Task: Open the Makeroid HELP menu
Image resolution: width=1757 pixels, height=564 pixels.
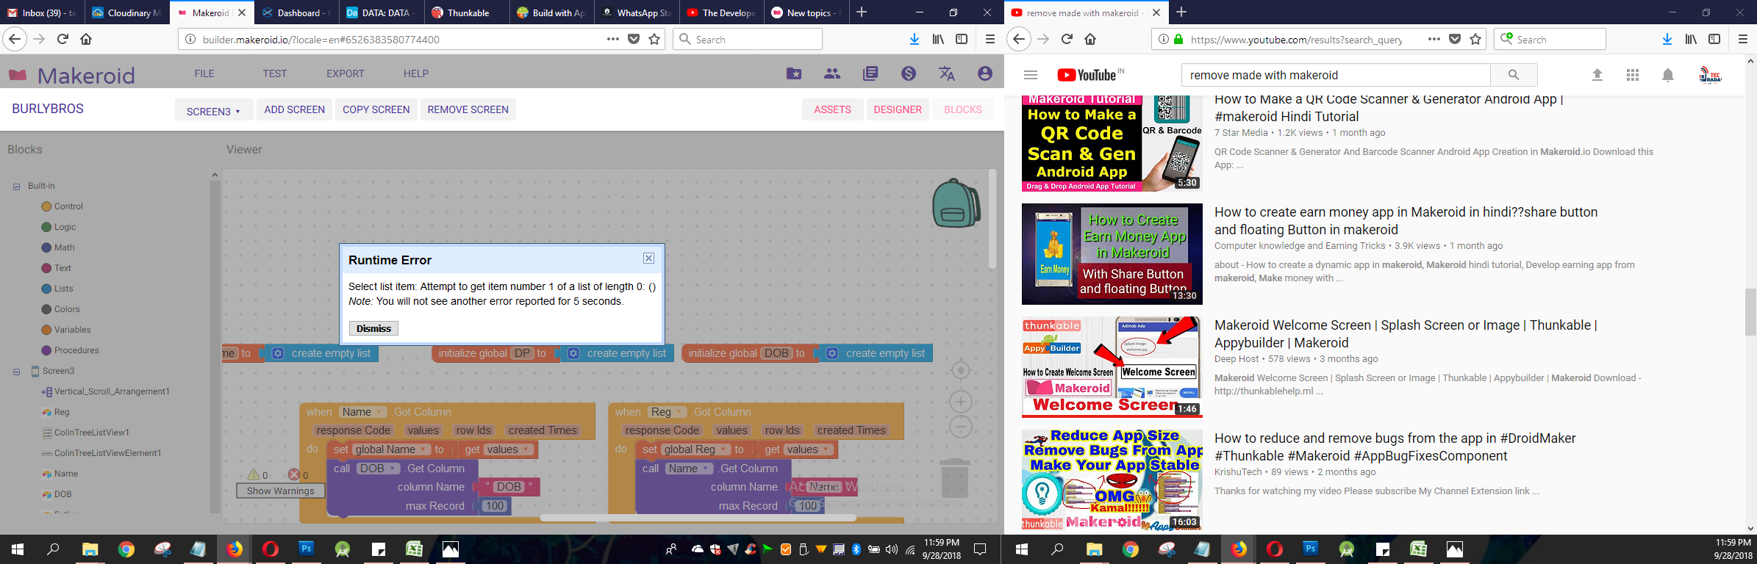Action: tap(416, 73)
